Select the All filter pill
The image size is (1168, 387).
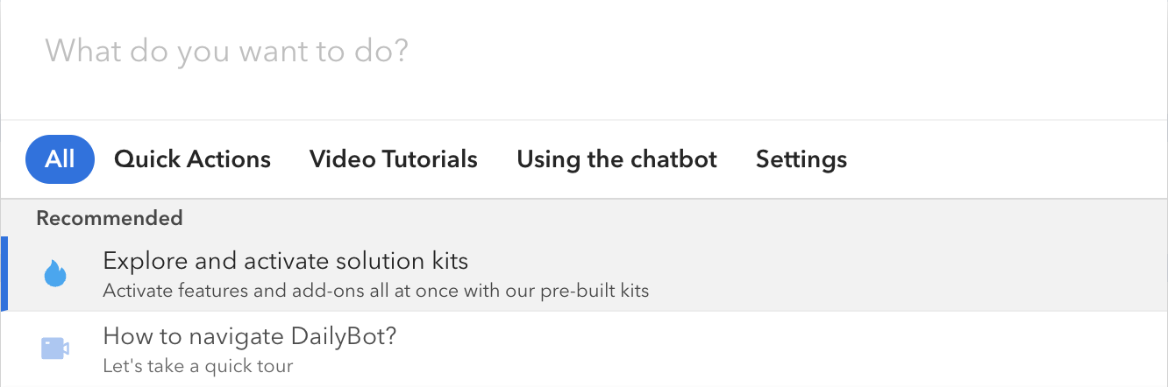point(61,159)
